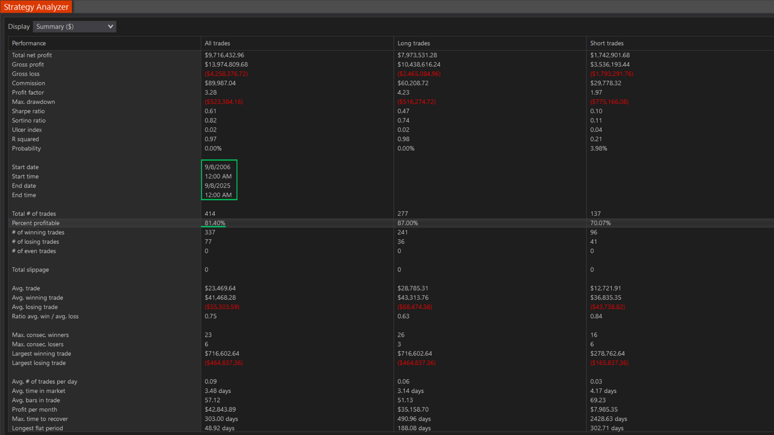Select All trades Max. drawdown value ($523,384.16)

223,102
